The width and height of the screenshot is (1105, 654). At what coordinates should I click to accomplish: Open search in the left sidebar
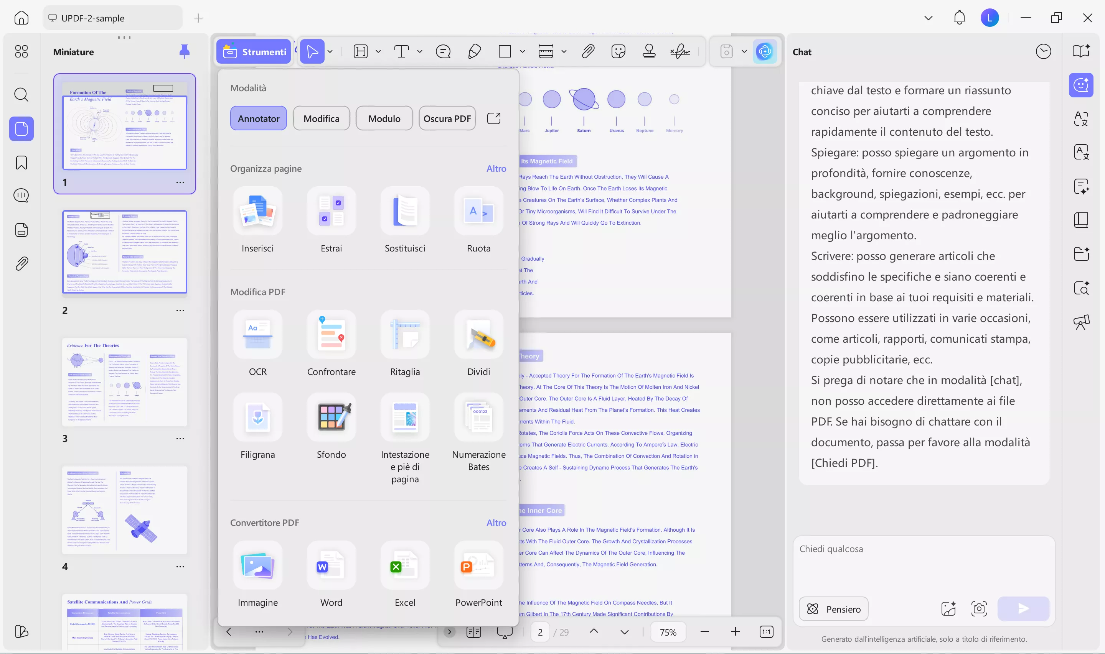[x=21, y=95]
